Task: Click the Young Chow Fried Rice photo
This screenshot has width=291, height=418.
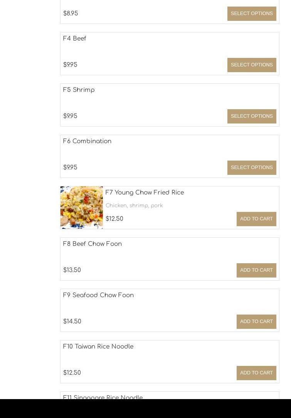Action: pyautogui.click(x=82, y=208)
